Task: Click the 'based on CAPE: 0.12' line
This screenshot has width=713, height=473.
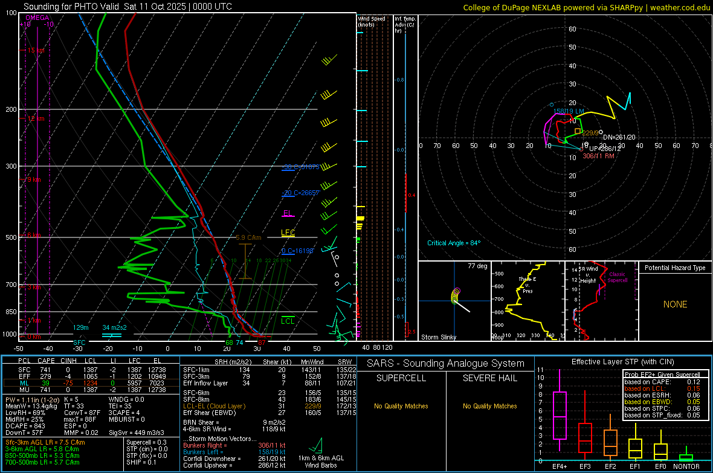Action: pyautogui.click(x=662, y=382)
